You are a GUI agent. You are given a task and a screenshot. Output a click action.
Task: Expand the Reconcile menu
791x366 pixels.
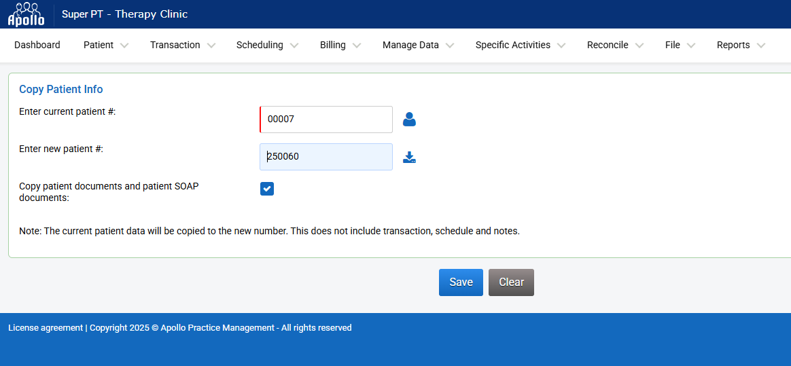(614, 45)
